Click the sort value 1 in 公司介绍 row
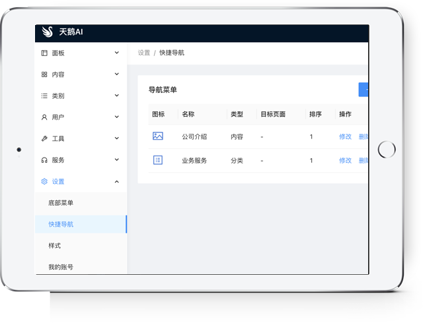This screenshot has height=323, width=423. (x=311, y=136)
